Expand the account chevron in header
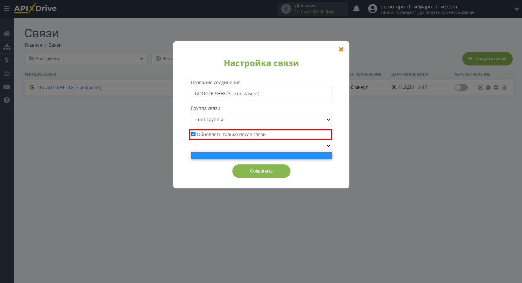Viewport: 522px width, 283px height. pos(516,9)
